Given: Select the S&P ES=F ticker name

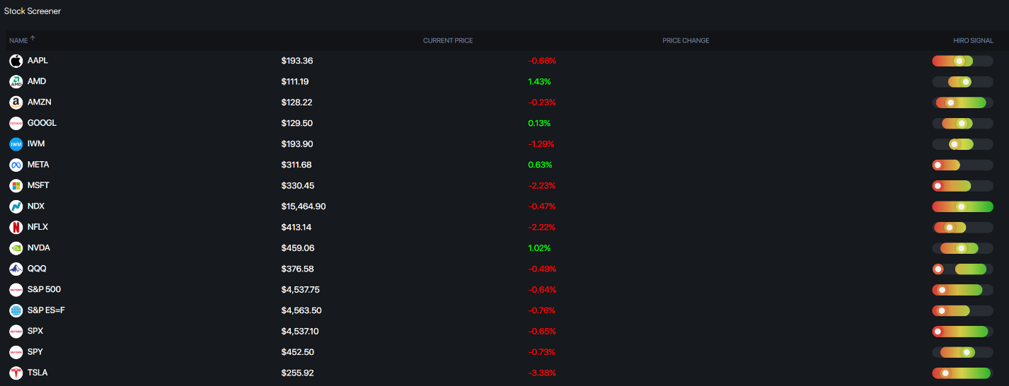Looking at the screenshot, I should (x=46, y=310).
